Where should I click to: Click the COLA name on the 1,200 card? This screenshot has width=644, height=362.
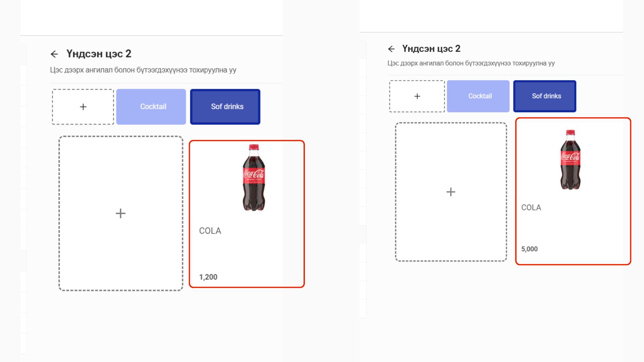coord(210,231)
